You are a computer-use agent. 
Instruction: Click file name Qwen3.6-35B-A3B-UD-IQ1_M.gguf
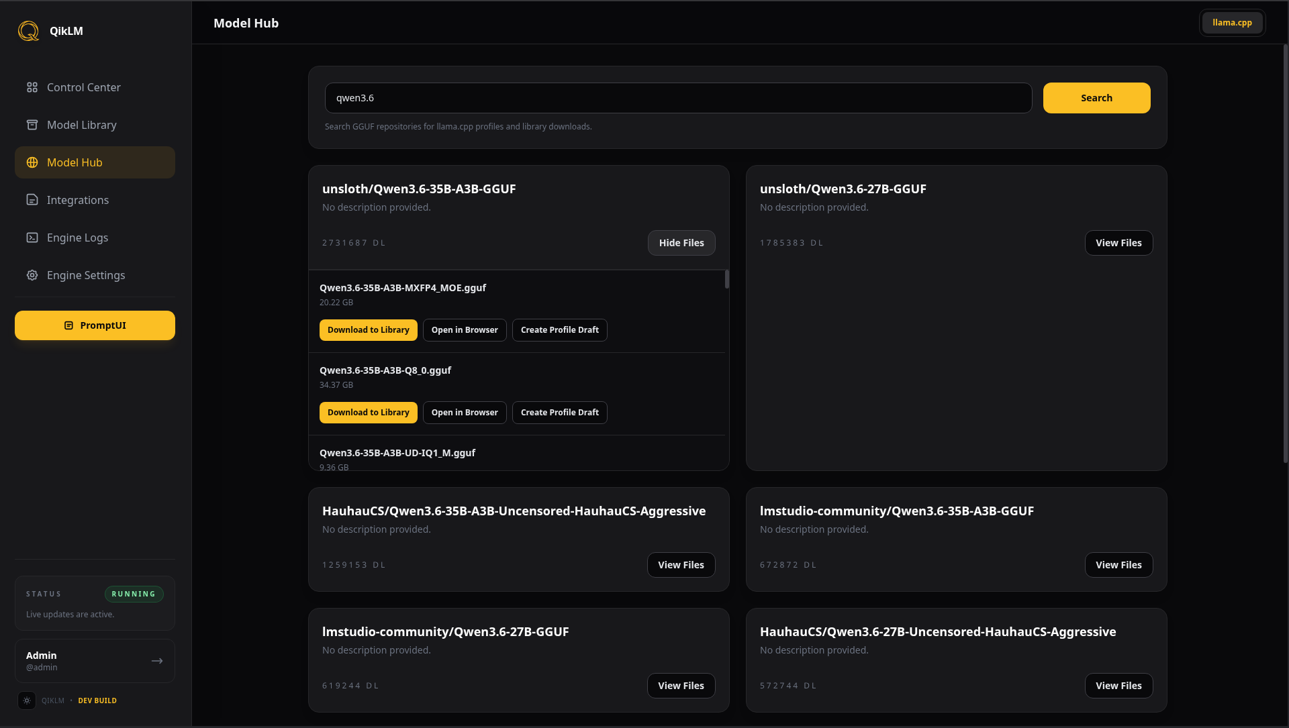click(397, 453)
